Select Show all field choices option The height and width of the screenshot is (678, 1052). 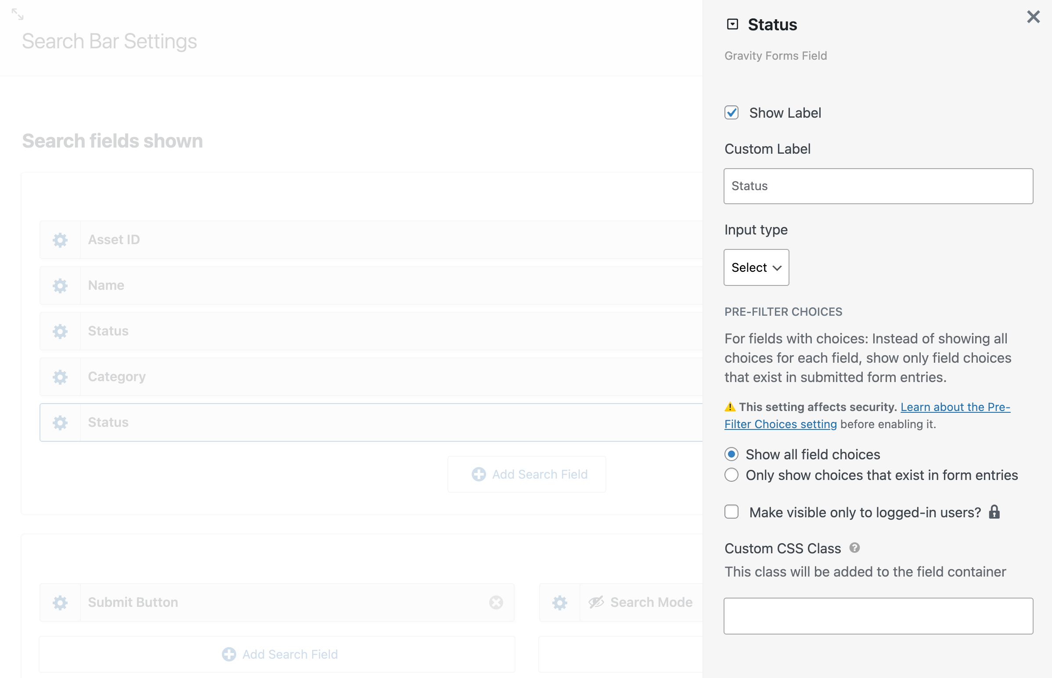pyautogui.click(x=731, y=454)
